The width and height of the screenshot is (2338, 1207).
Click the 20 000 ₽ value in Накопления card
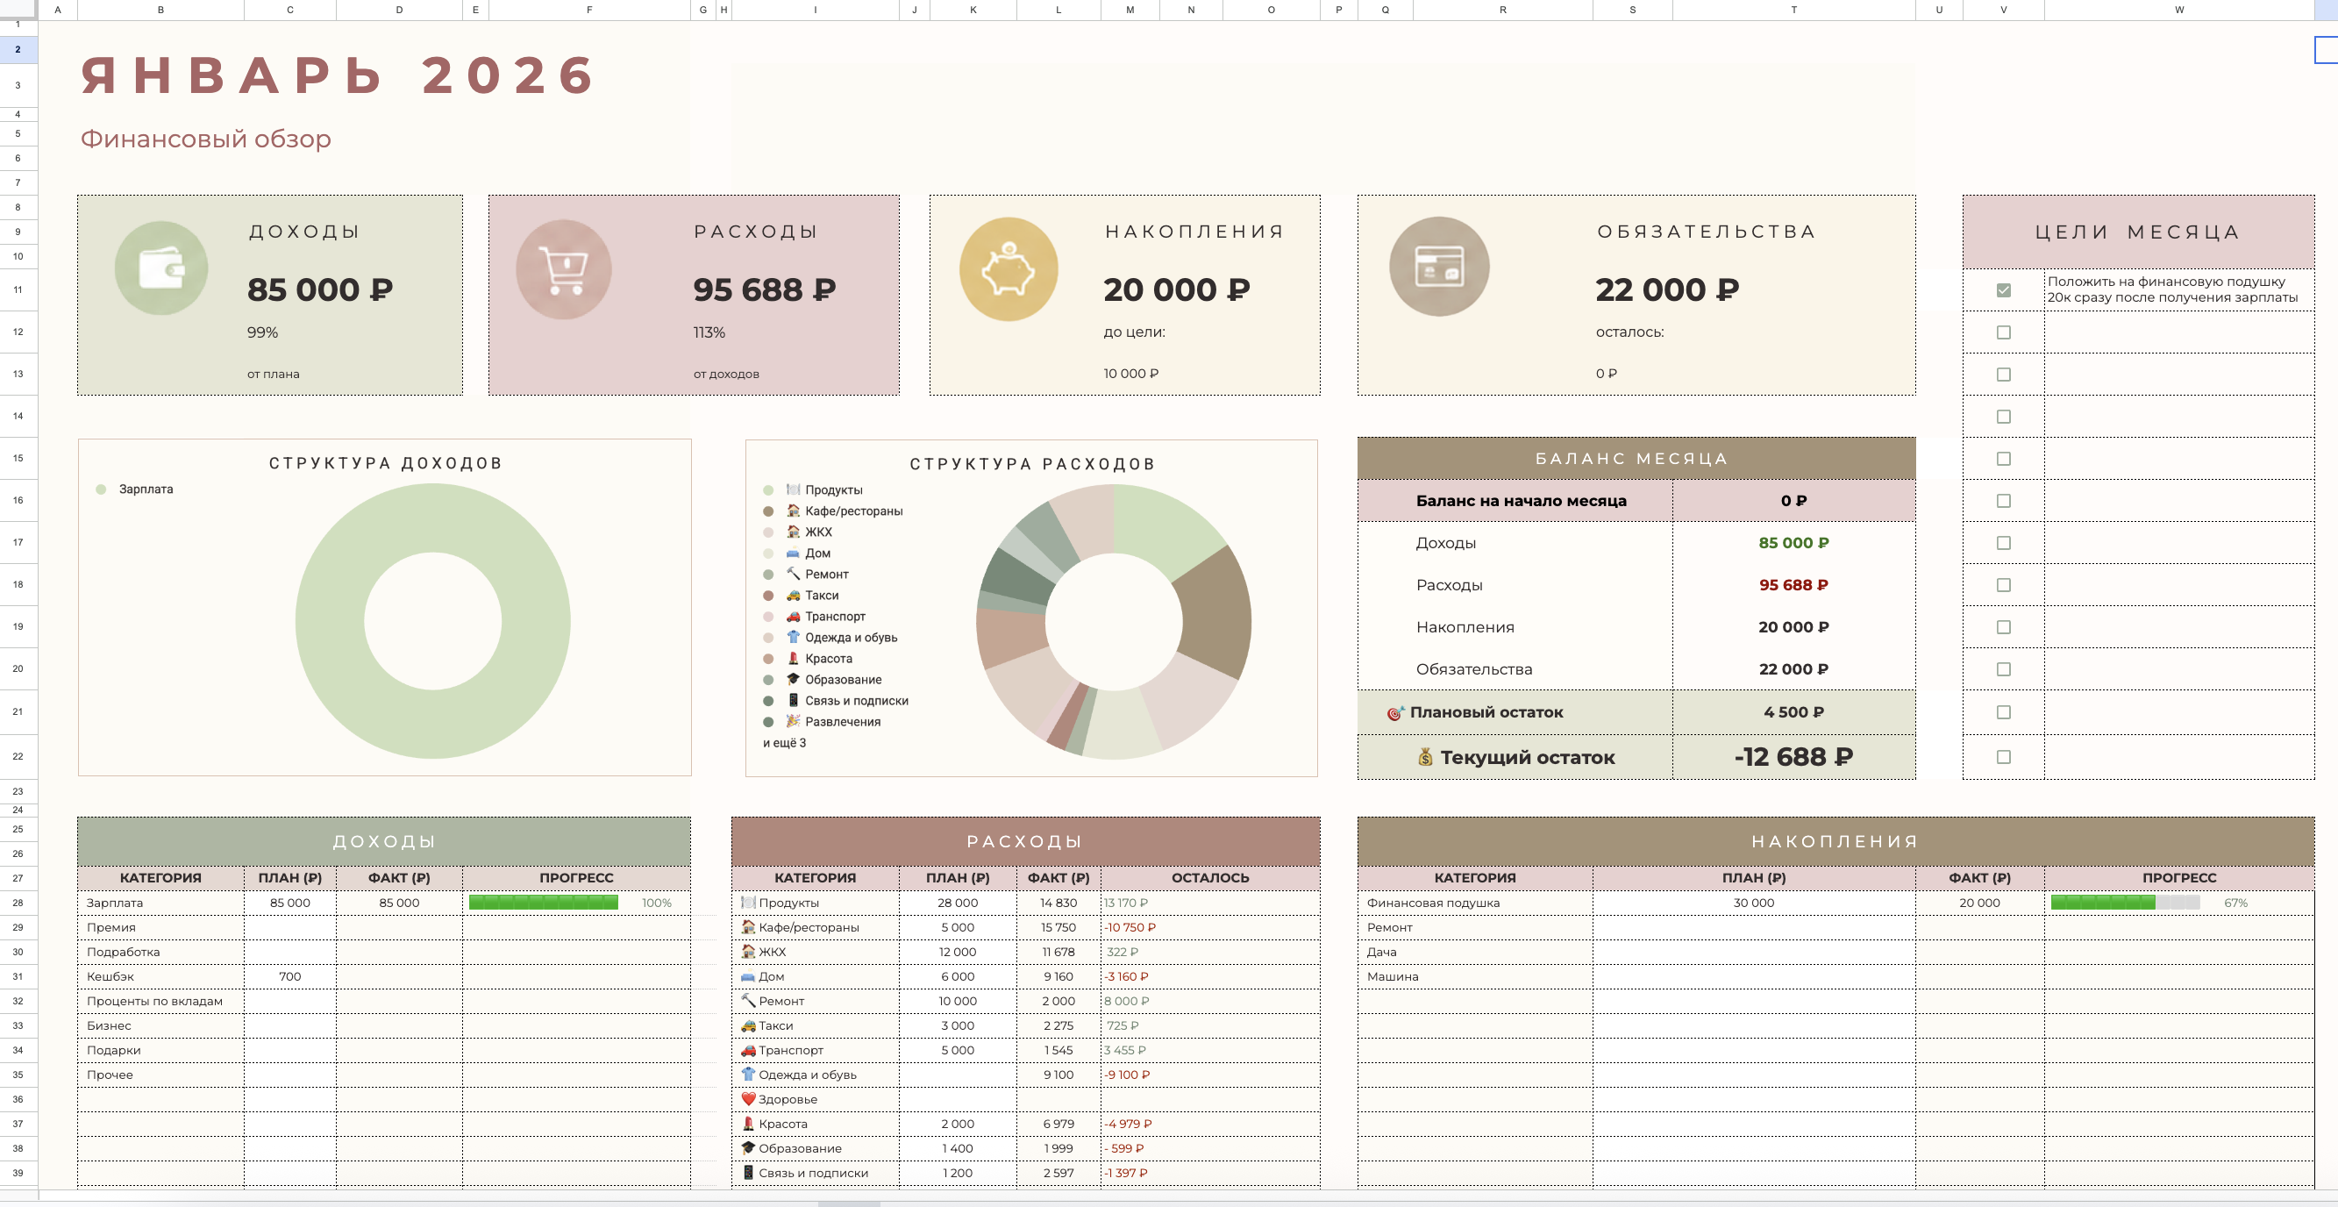(1176, 289)
